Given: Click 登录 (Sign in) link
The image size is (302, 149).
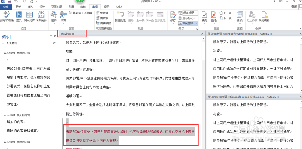Looking at the screenshot, I should click(x=294, y=7).
